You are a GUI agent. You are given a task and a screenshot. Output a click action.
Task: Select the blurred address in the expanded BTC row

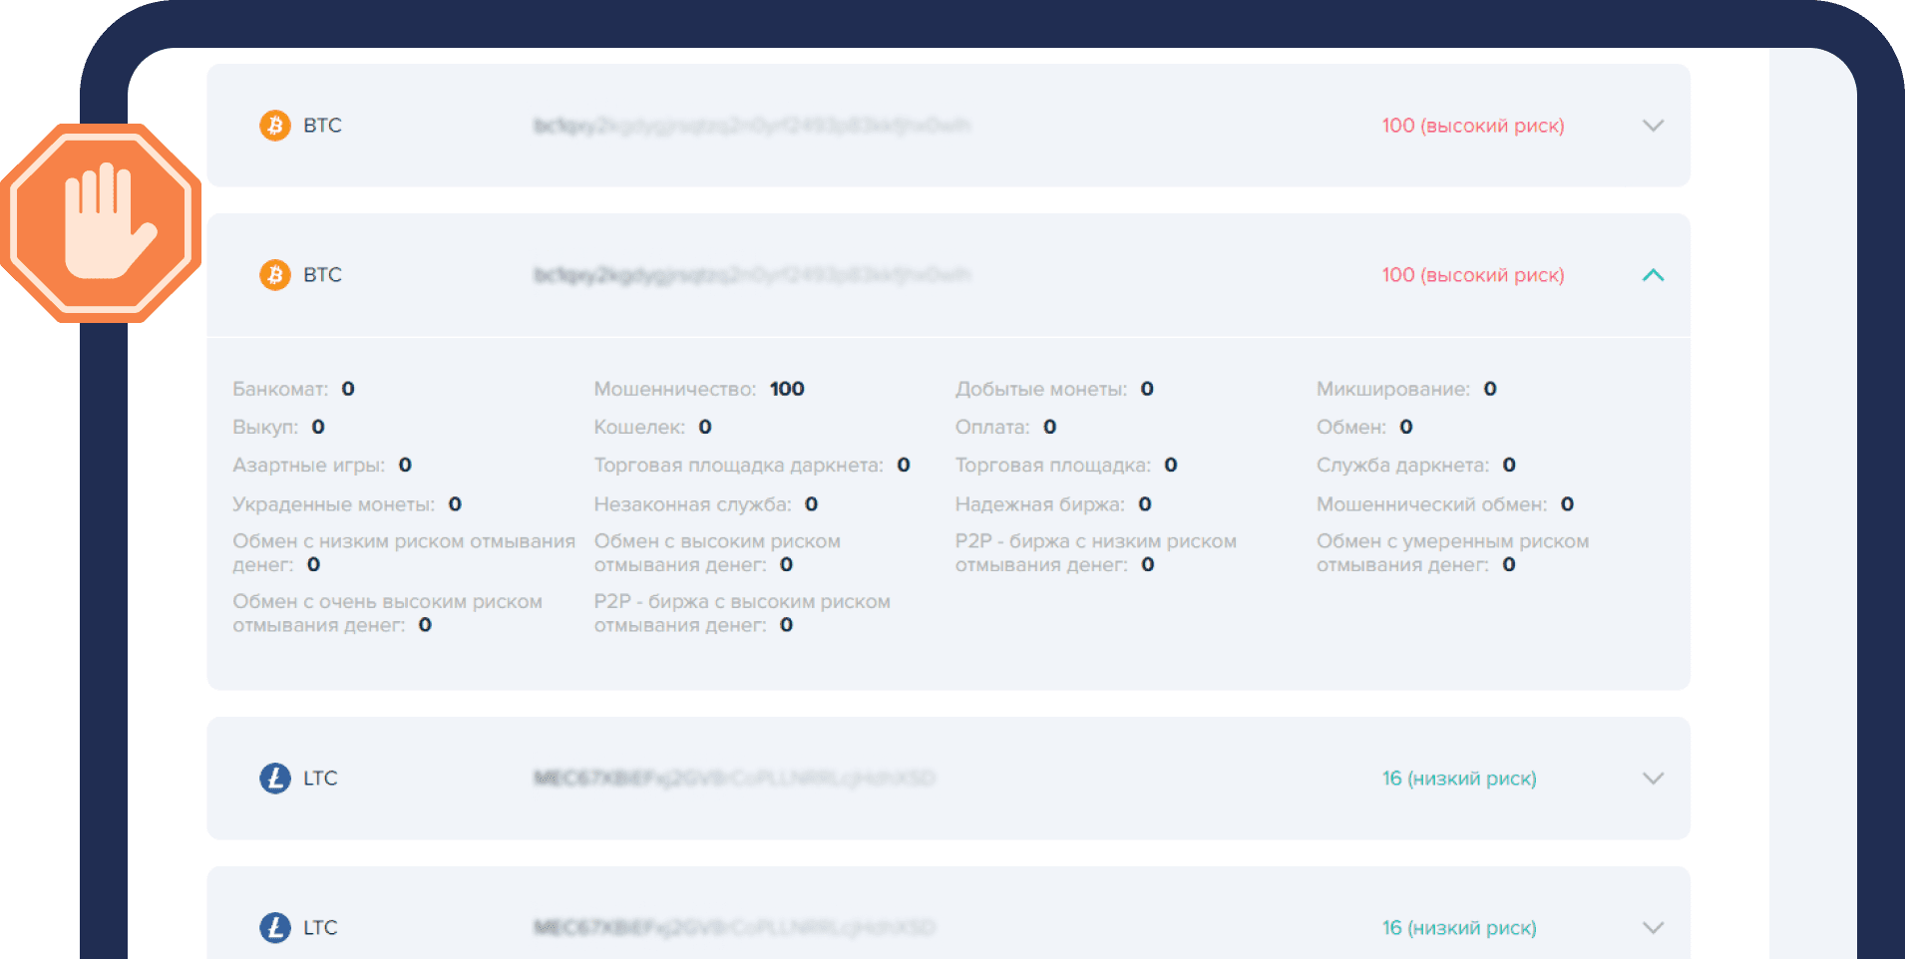click(x=752, y=275)
